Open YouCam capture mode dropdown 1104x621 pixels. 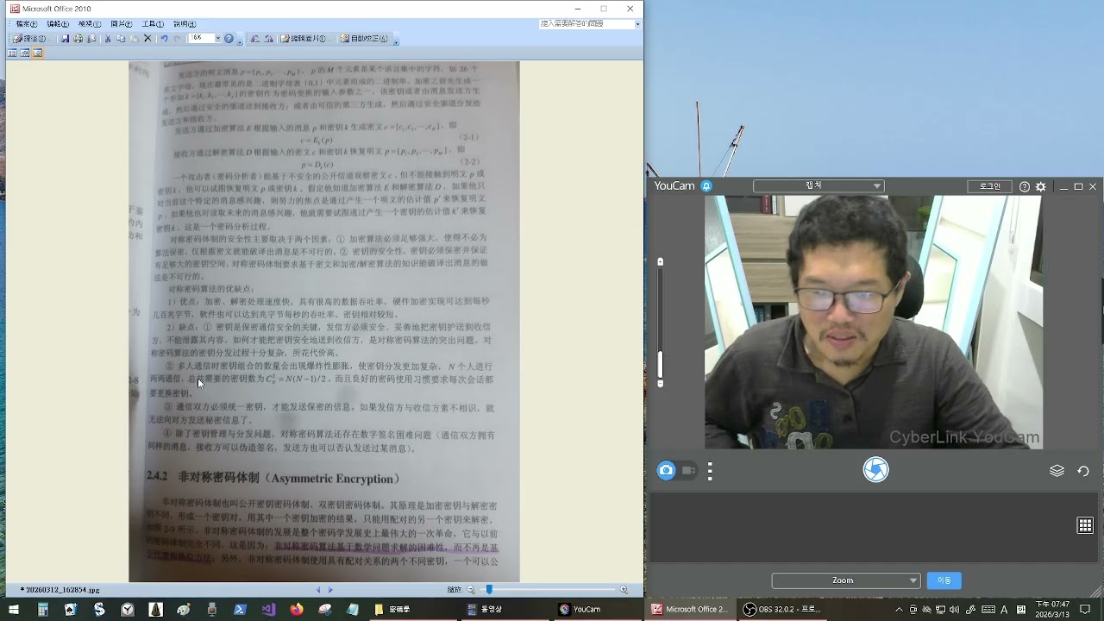click(x=819, y=186)
